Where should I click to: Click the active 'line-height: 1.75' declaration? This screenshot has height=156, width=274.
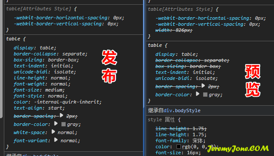point(181,135)
